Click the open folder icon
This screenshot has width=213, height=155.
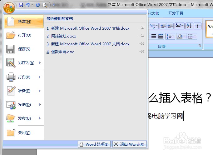pos(11,35)
